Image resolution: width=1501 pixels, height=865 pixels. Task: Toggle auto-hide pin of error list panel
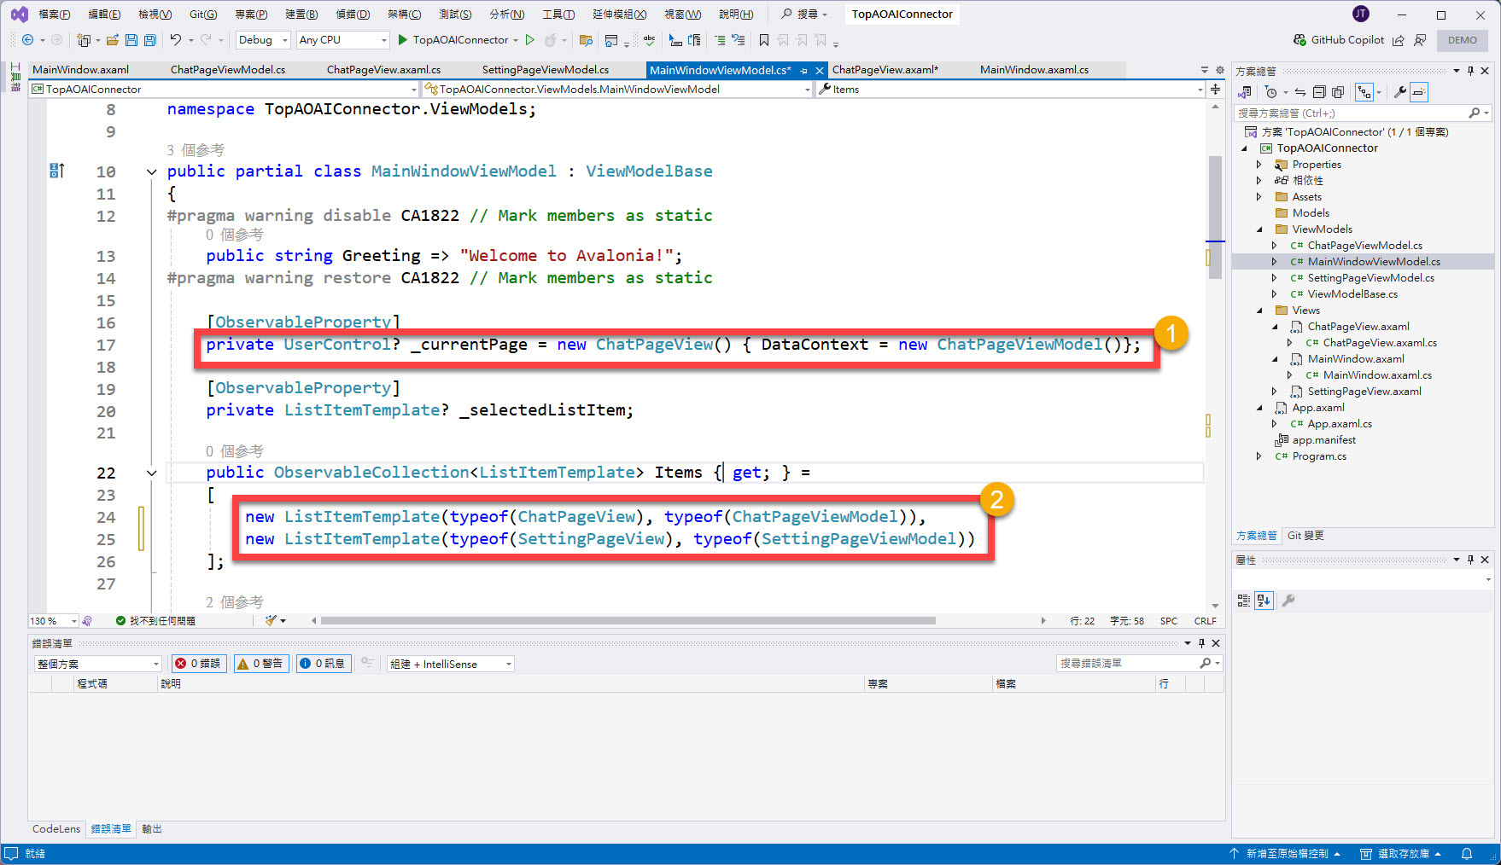[x=1201, y=643]
